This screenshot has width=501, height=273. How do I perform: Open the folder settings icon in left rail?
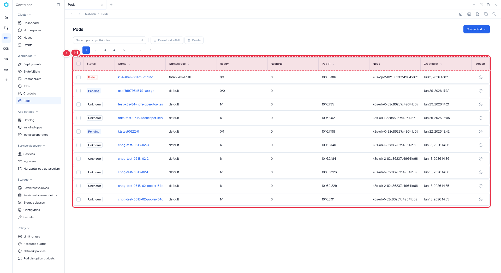(6, 28)
